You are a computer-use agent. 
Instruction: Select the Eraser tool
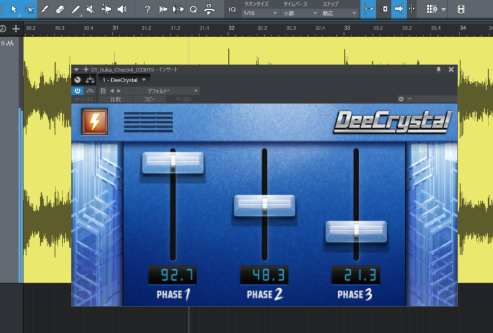coord(60,9)
